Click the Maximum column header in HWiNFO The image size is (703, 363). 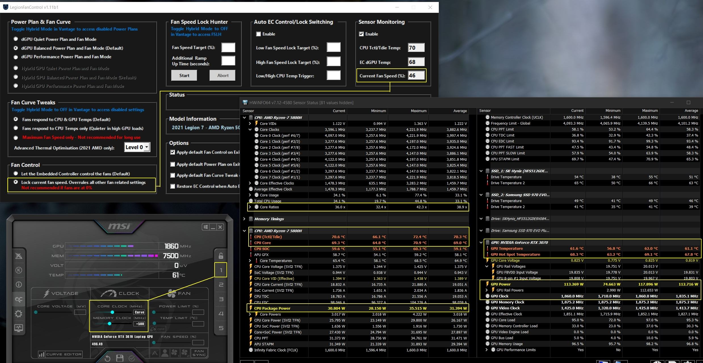coord(419,111)
